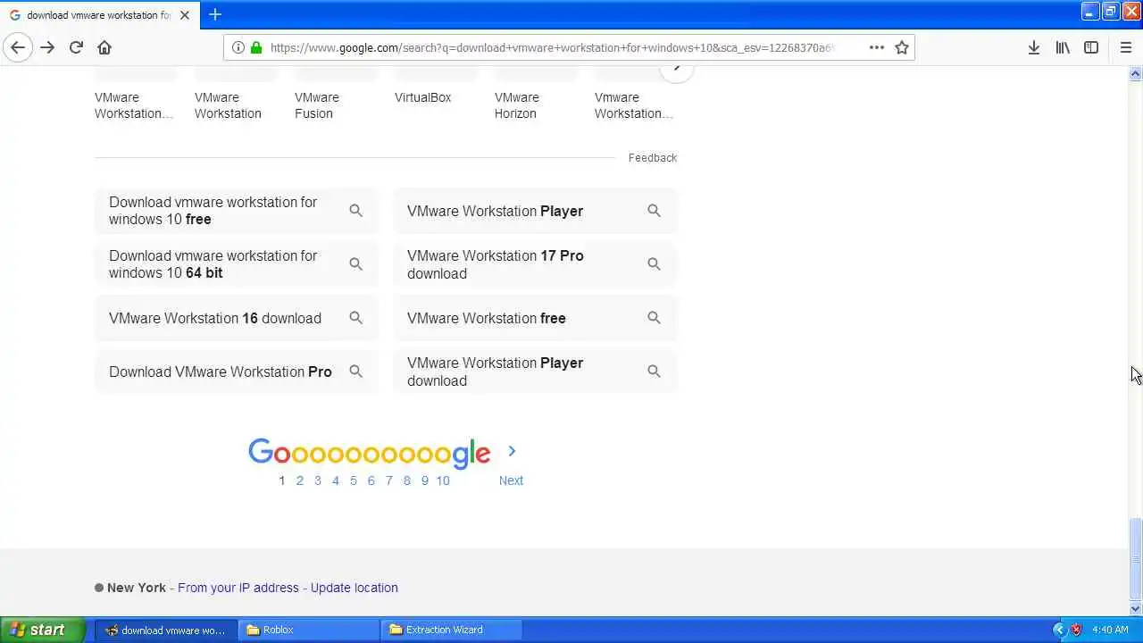This screenshot has width=1143, height=643.
Task: Open page actions three-dot menu
Action: 877,47
